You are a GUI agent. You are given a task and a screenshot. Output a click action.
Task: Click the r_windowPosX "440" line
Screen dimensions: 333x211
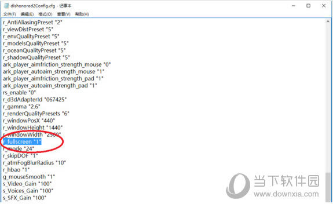tap(29, 121)
